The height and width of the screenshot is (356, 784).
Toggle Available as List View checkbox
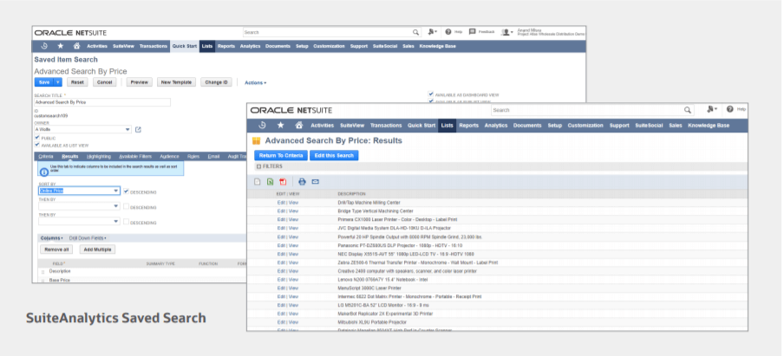37,145
